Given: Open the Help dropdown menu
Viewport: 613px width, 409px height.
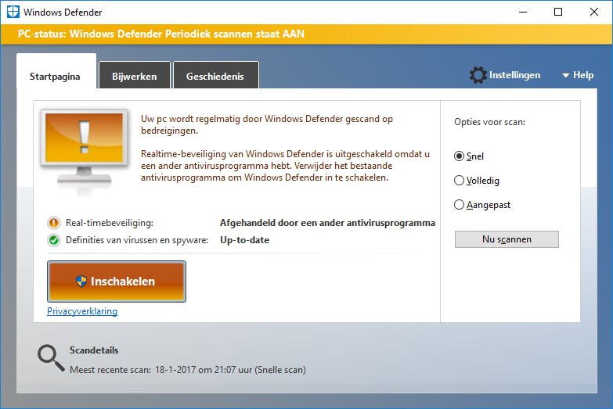Looking at the screenshot, I should coord(578,75).
